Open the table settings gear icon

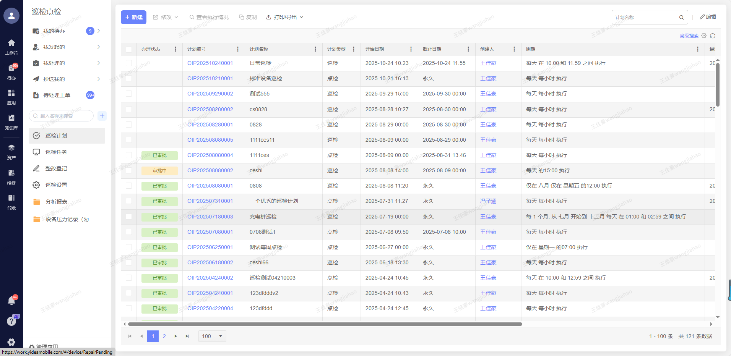pyautogui.click(x=704, y=36)
